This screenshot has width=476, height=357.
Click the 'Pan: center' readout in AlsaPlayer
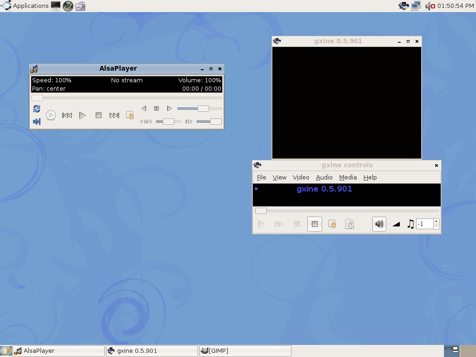pos(49,89)
